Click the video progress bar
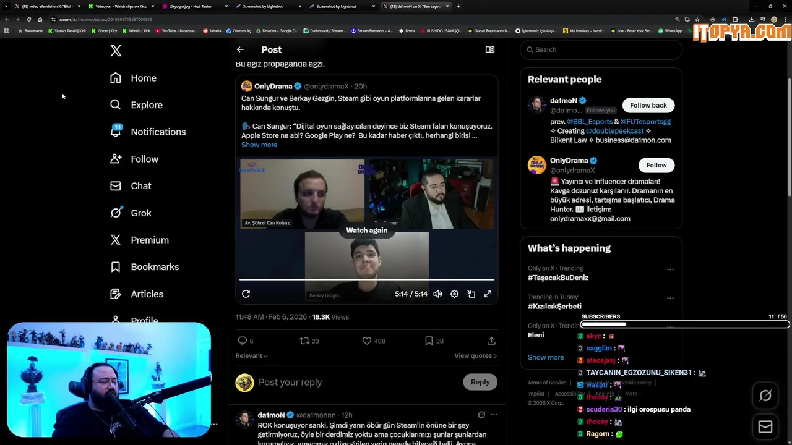This screenshot has width=792, height=445. [x=367, y=280]
